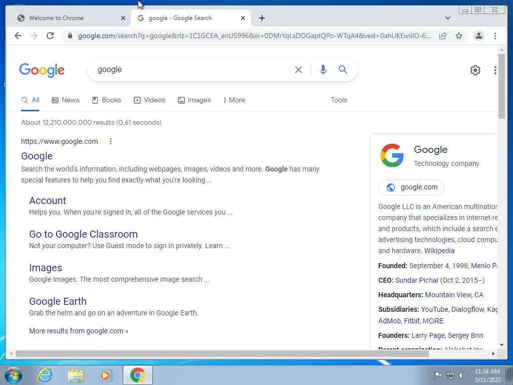The image size is (513, 385).
Task: Open the YouTube subsidiary link
Action: 434,310
